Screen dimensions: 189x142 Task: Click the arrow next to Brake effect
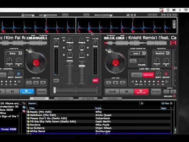20,53
